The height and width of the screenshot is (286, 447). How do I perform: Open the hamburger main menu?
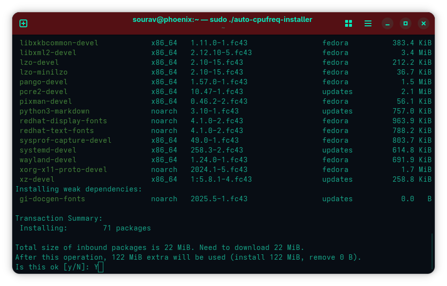368,23
